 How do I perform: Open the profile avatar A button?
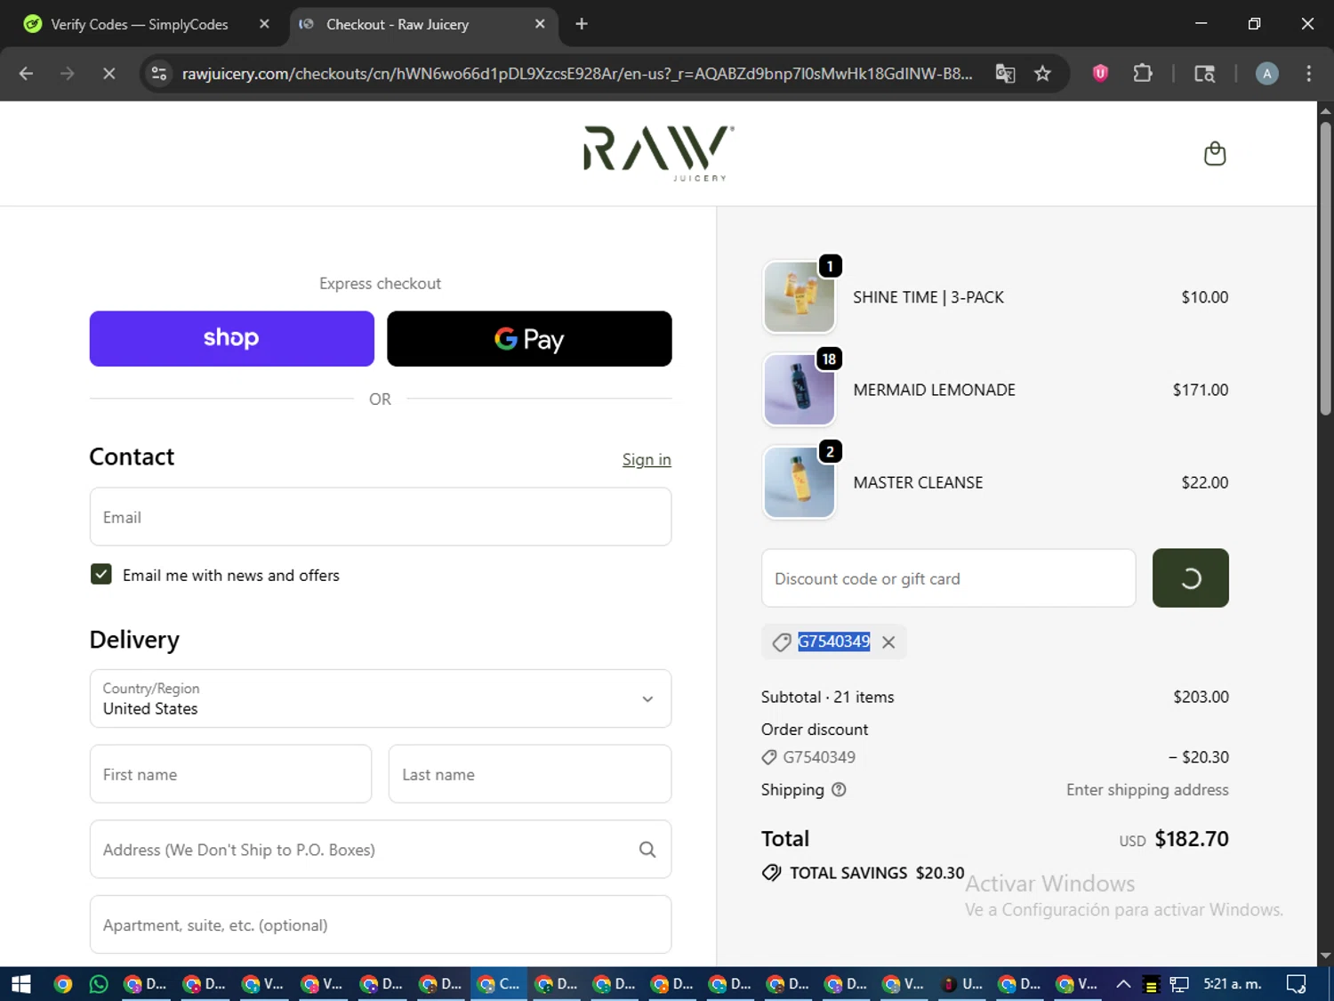pos(1267,74)
